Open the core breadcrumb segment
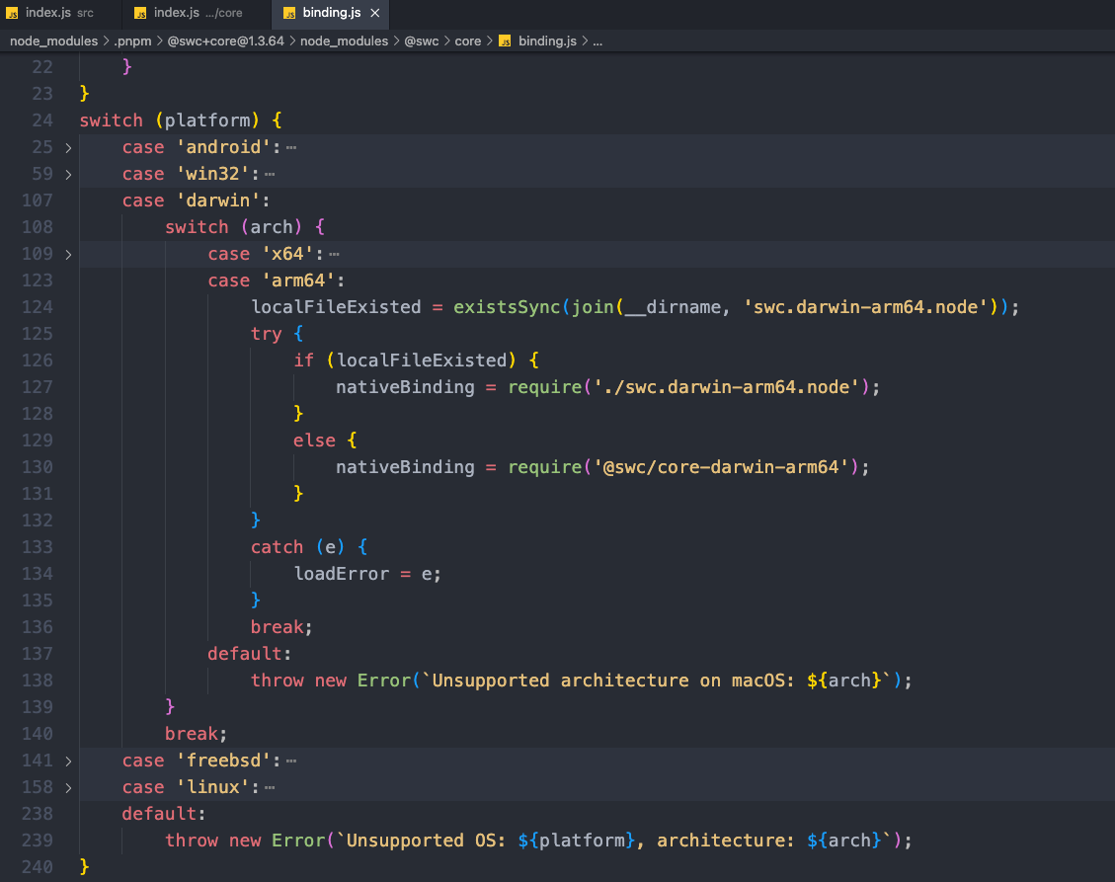This screenshot has width=1115, height=882. pyautogui.click(x=468, y=41)
